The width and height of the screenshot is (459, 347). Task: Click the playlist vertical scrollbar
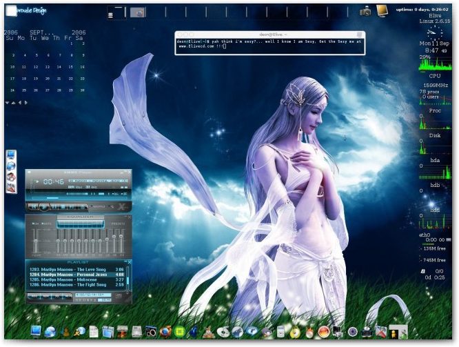pos(127,278)
